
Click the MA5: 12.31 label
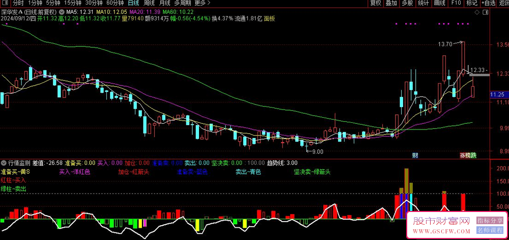(80, 12)
